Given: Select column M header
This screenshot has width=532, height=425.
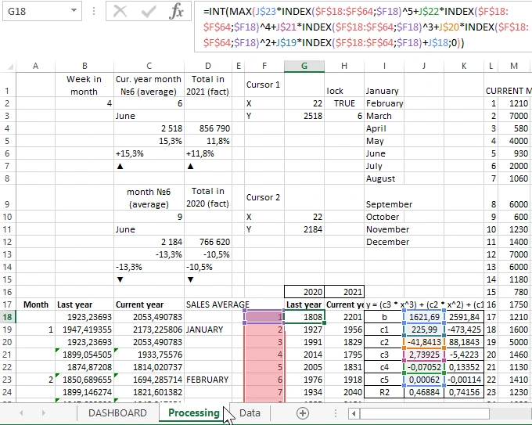Looking at the screenshot, I should pos(514,67).
